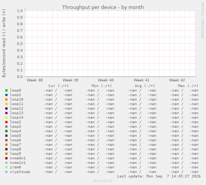Click the Bytes/second read/write axis label
The height and width of the screenshot is (185, 206).
click(x=4, y=43)
